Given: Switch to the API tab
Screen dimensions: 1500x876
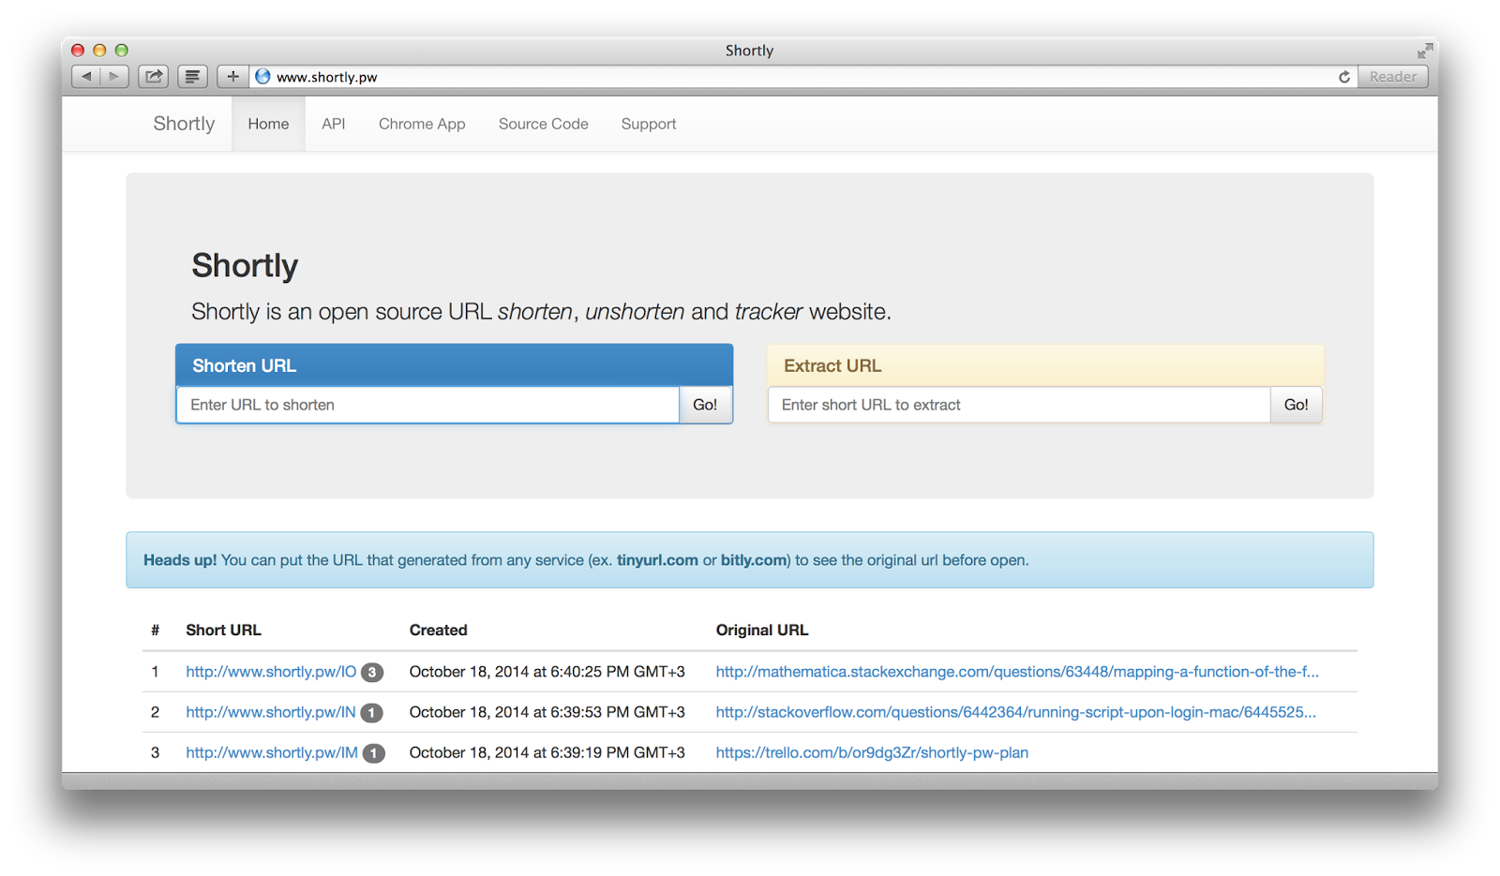Looking at the screenshot, I should pyautogui.click(x=333, y=124).
